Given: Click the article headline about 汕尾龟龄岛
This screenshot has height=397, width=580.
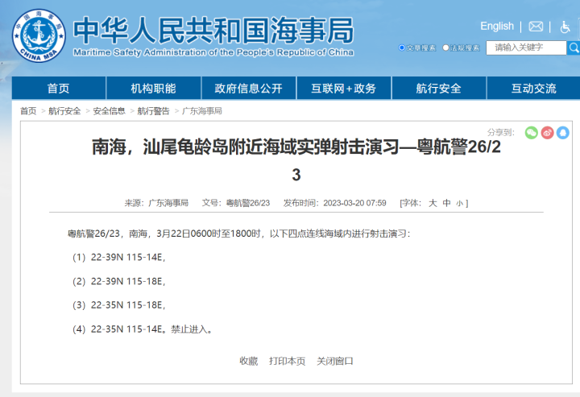Looking at the screenshot, I should [x=296, y=160].
